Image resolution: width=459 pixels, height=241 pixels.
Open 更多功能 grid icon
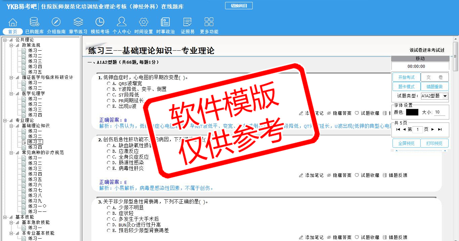coord(209,22)
